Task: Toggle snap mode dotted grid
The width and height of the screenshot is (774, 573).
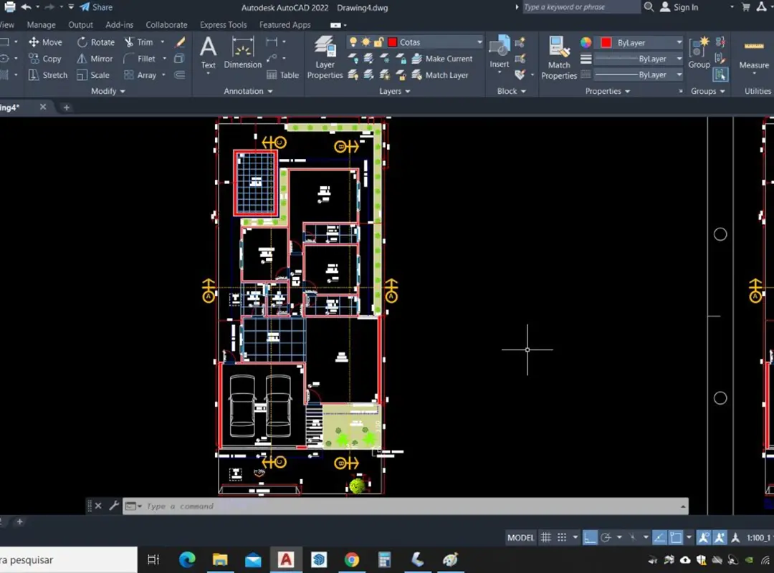Action: pyautogui.click(x=563, y=538)
